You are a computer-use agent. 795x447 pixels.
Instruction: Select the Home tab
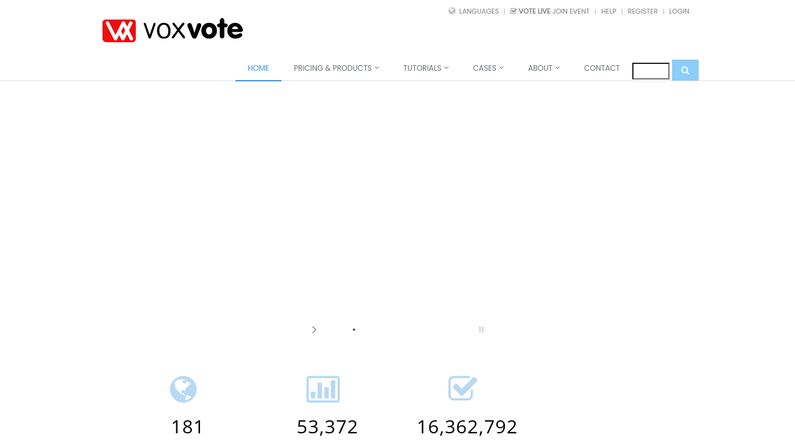click(x=258, y=68)
